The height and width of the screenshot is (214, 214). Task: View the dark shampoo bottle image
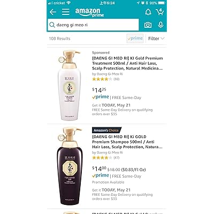(x=70, y=166)
